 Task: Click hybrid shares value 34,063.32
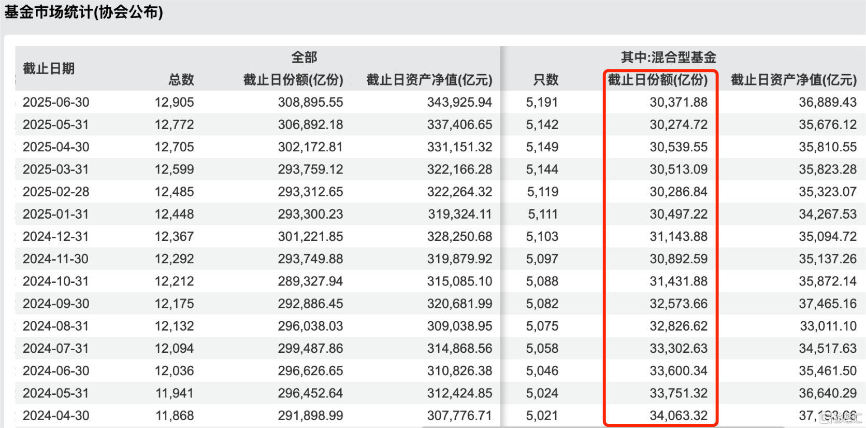pos(679,416)
